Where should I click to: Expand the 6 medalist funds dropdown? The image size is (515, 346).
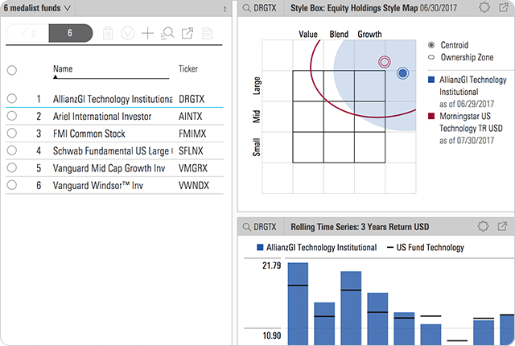coord(67,8)
